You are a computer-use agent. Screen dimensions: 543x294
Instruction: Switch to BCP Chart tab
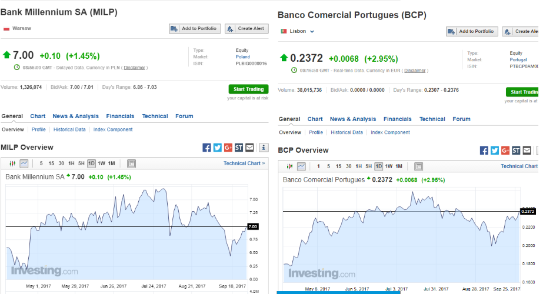click(x=315, y=119)
